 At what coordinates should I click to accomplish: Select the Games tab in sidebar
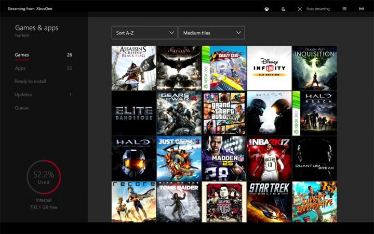pyautogui.click(x=22, y=55)
